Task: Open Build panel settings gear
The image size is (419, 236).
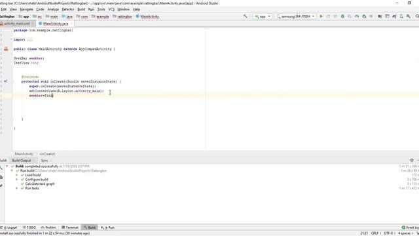Action: pyautogui.click(x=412, y=160)
